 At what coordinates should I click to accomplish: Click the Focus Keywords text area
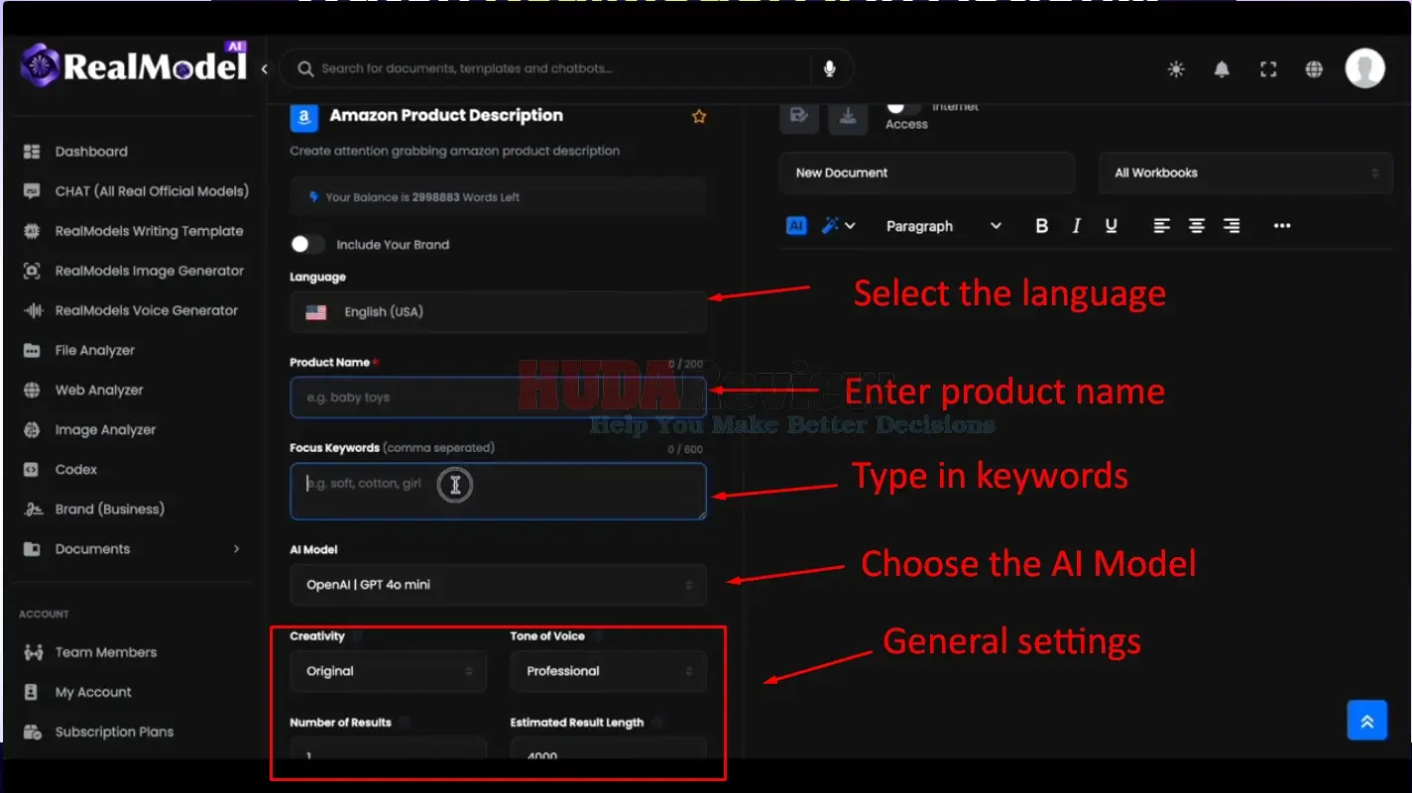coord(498,491)
